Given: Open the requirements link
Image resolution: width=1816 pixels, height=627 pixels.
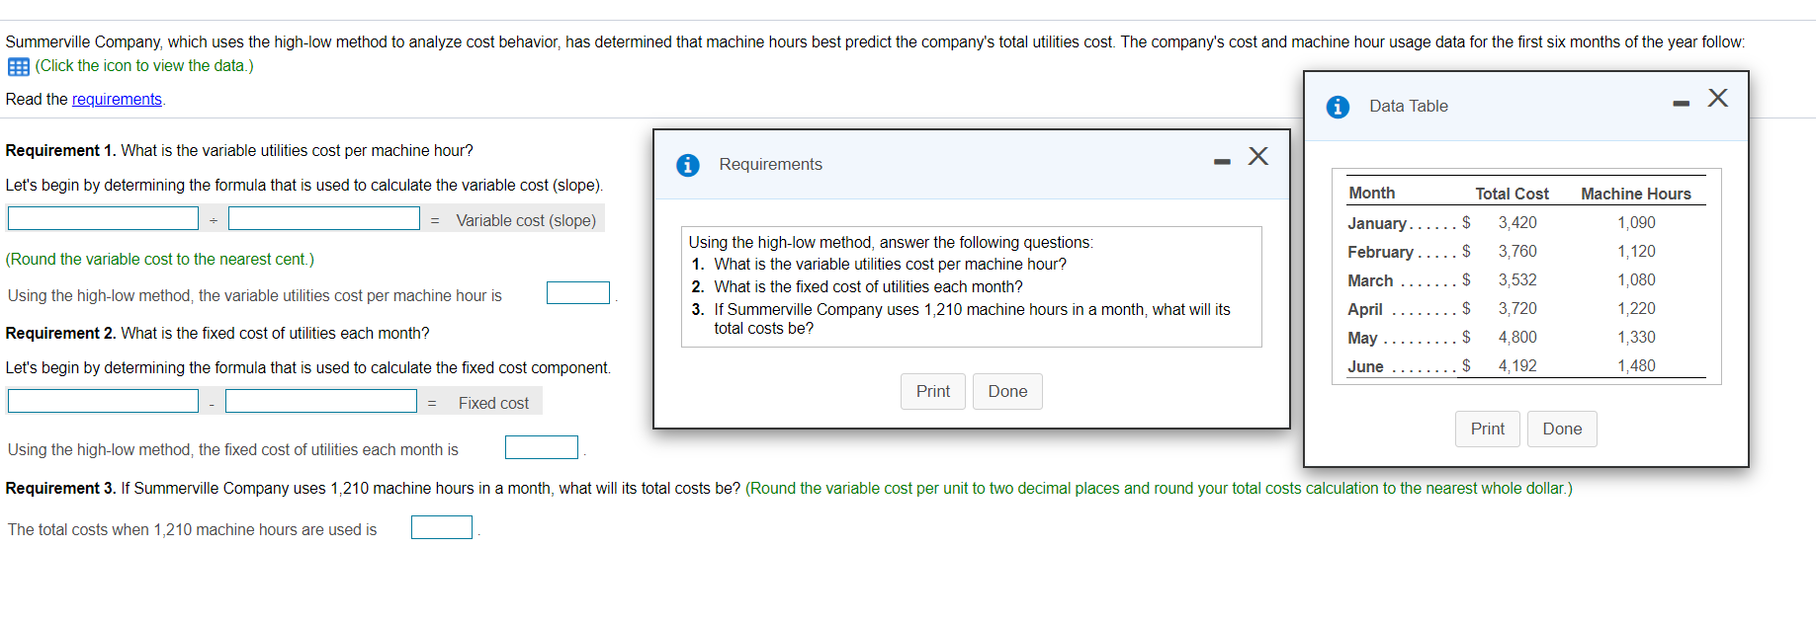Looking at the screenshot, I should click(x=117, y=100).
